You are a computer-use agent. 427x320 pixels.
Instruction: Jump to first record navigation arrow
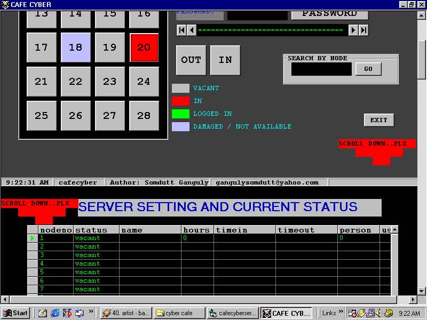tap(181, 30)
